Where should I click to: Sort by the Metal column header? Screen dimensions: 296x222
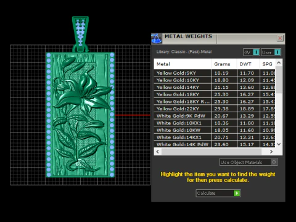[183, 64]
